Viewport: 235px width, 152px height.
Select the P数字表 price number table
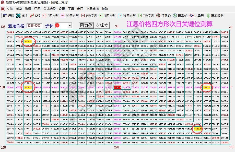tap(88, 15)
